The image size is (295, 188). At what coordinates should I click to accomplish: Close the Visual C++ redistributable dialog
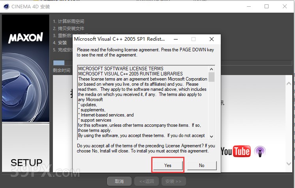click(x=212, y=39)
